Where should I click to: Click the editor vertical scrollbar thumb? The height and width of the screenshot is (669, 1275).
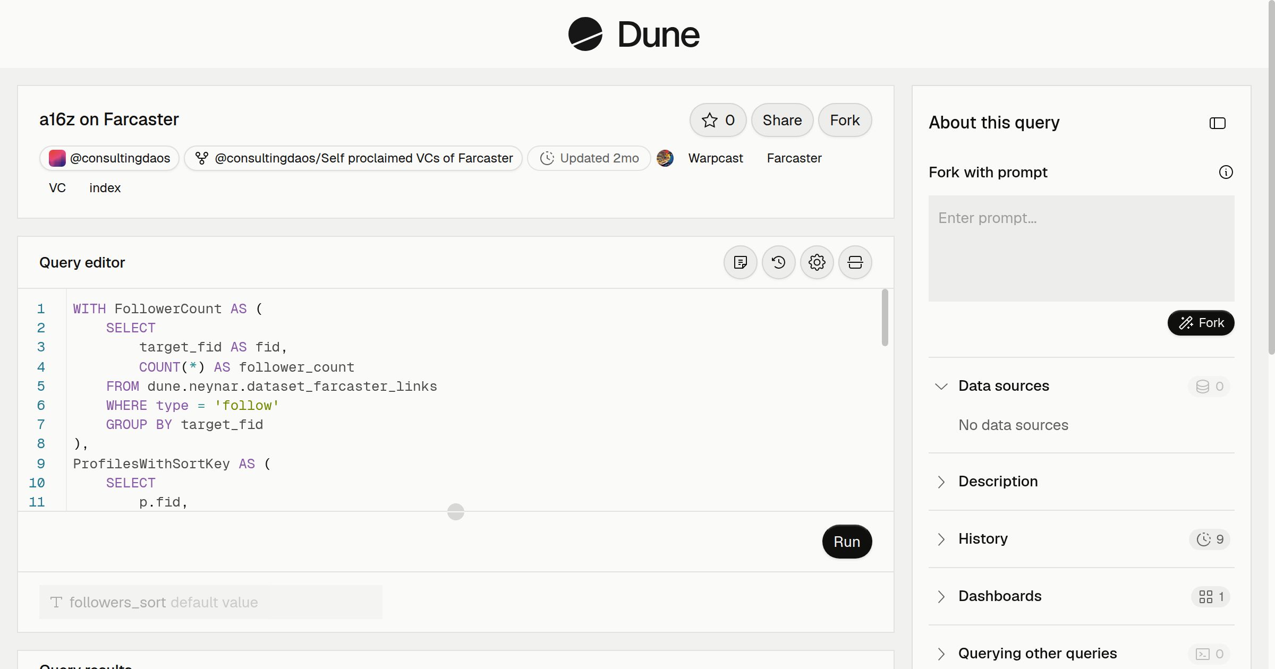[x=885, y=318]
